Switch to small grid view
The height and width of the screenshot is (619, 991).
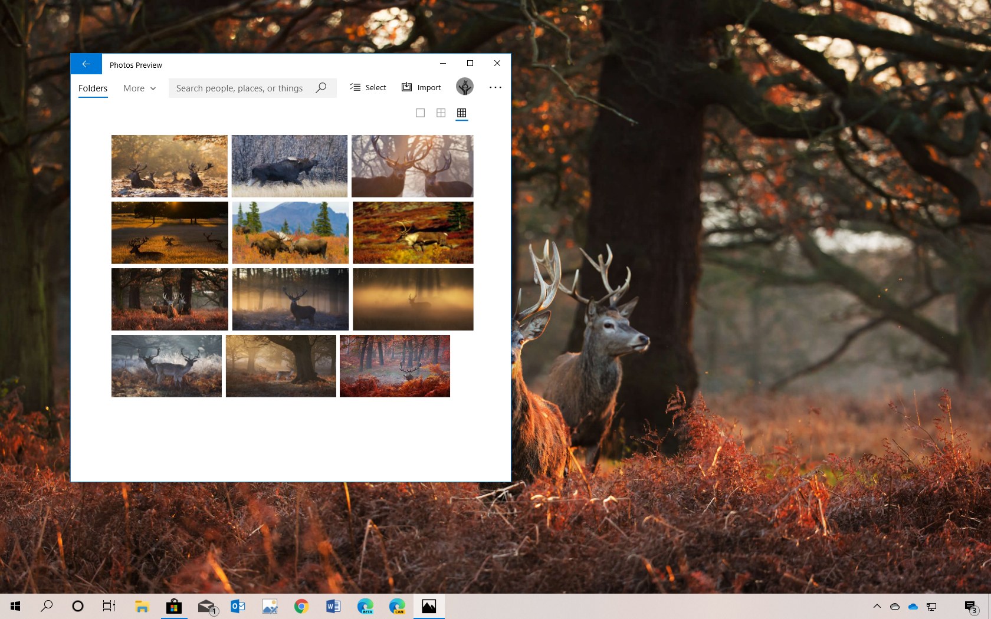462,113
